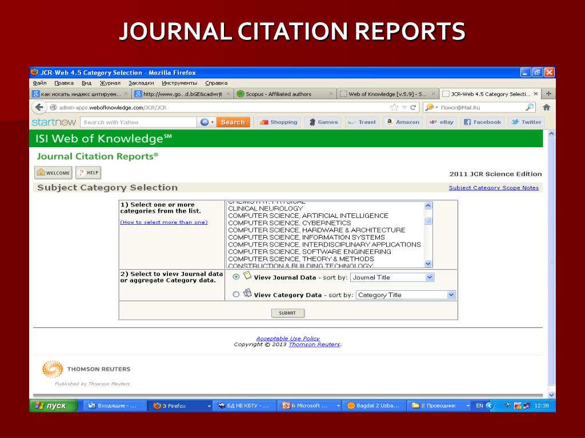Image resolution: width=585 pixels, height=438 pixels.
Task: Click the page vertical scrollbar down arrow
Action: [551, 395]
